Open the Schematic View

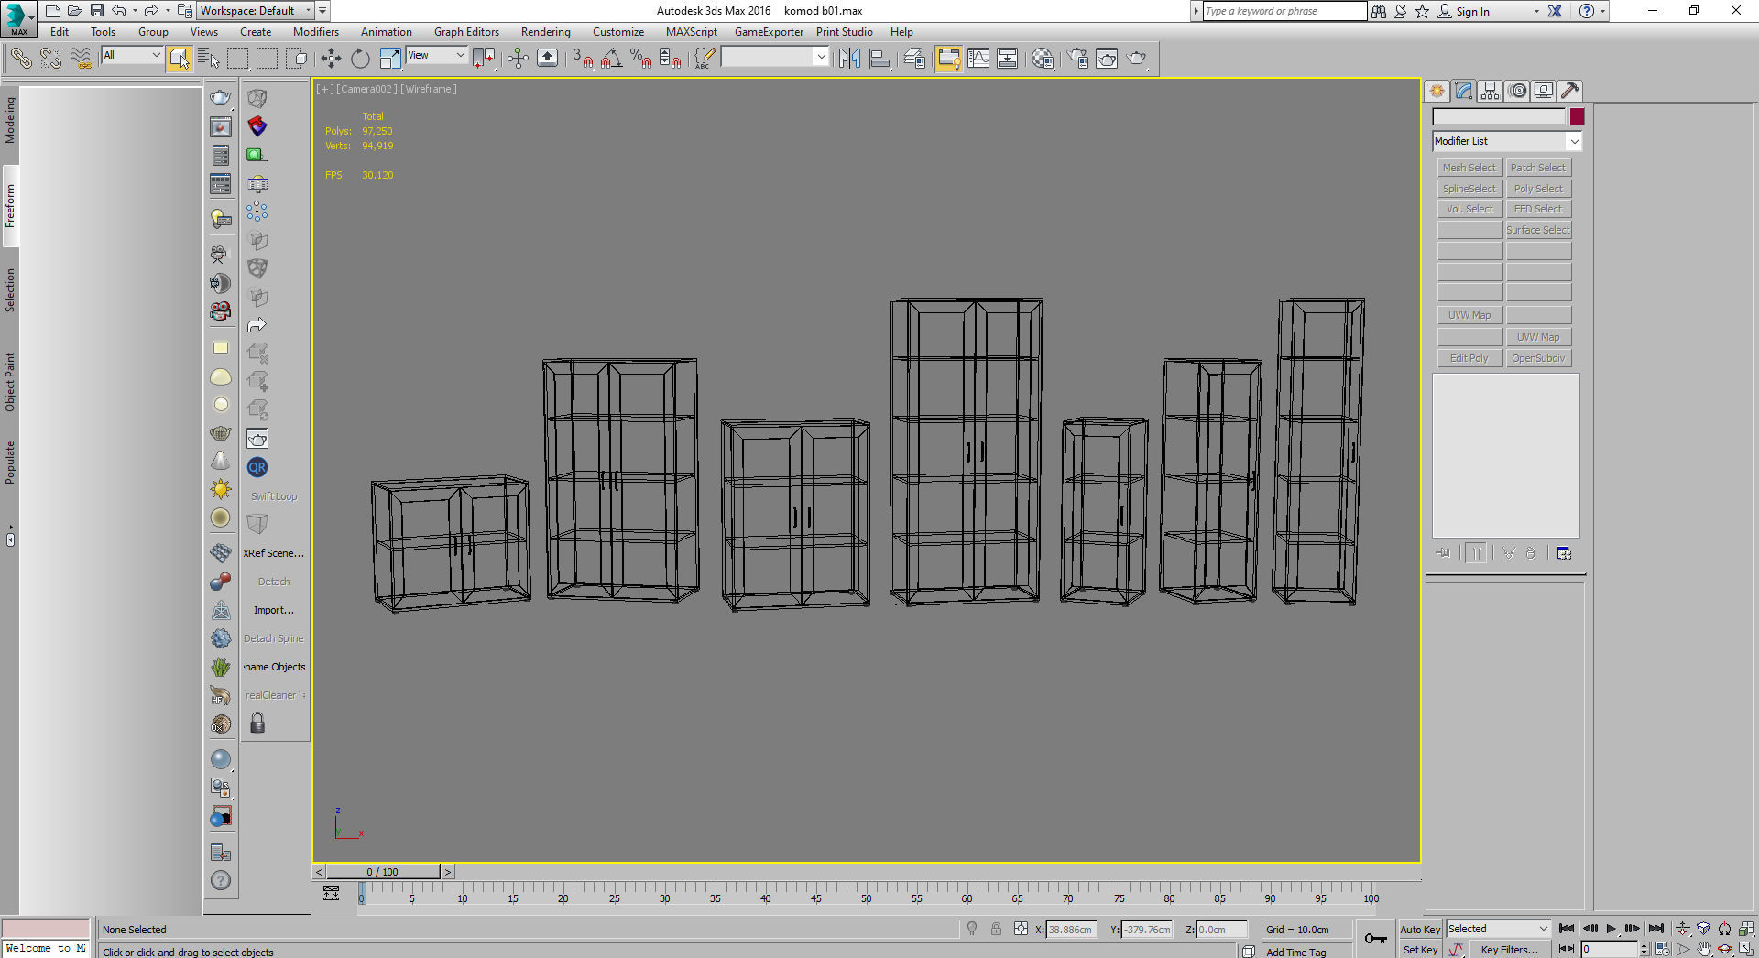(1007, 59)
